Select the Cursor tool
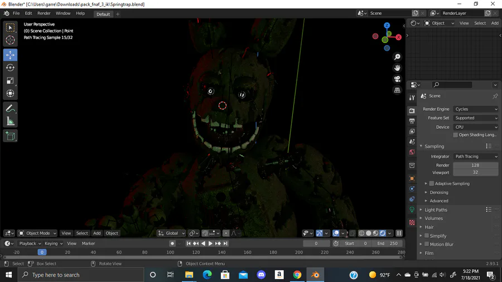 pos(10,40)
